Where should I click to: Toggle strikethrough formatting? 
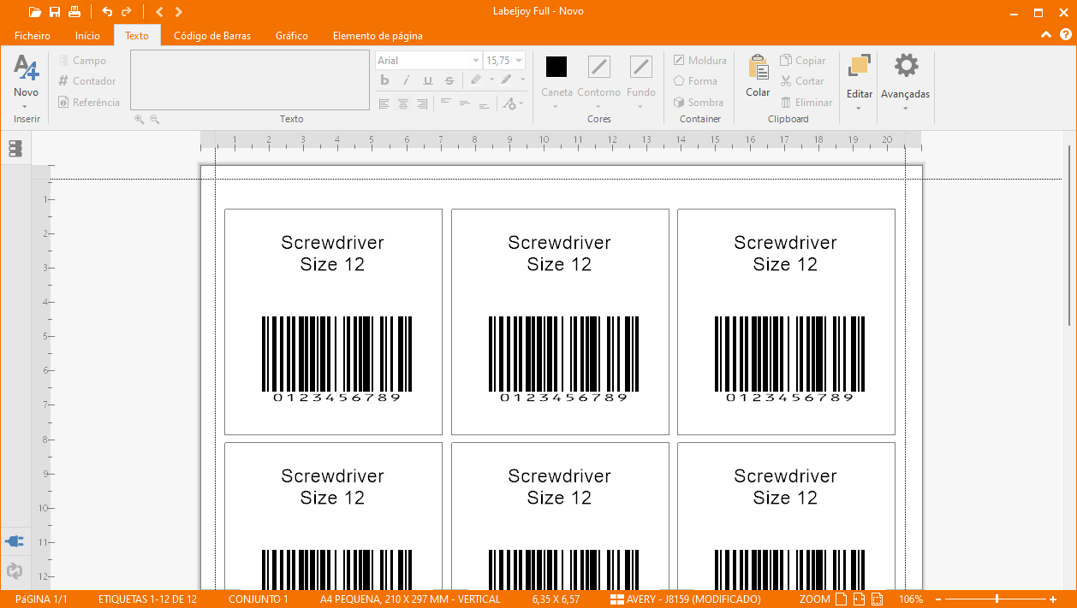tap(449, 80)
